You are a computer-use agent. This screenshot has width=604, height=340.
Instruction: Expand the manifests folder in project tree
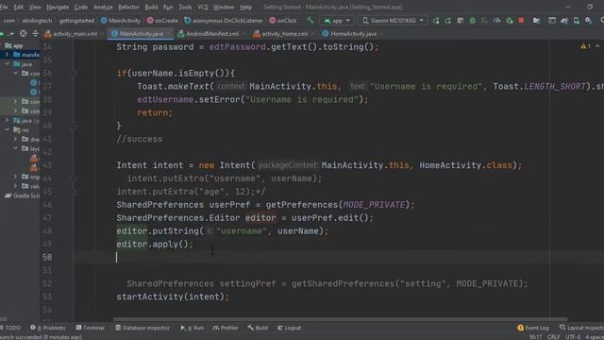point(7,55)
